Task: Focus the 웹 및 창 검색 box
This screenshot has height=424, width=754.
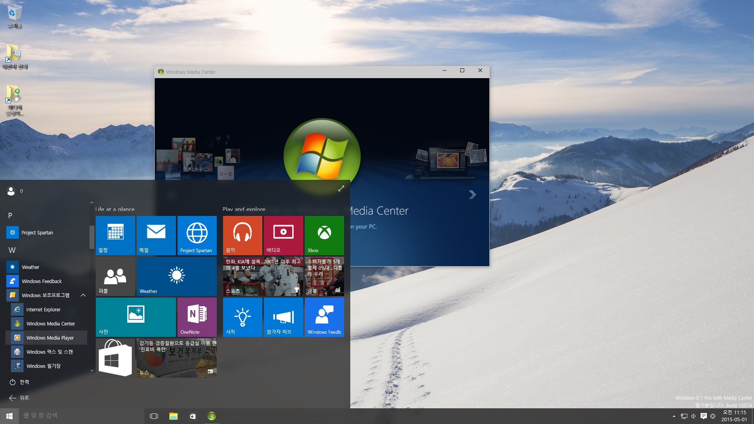Action: 82,416
